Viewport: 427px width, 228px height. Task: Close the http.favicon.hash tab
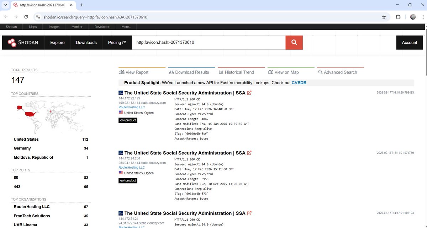(71, 5)
